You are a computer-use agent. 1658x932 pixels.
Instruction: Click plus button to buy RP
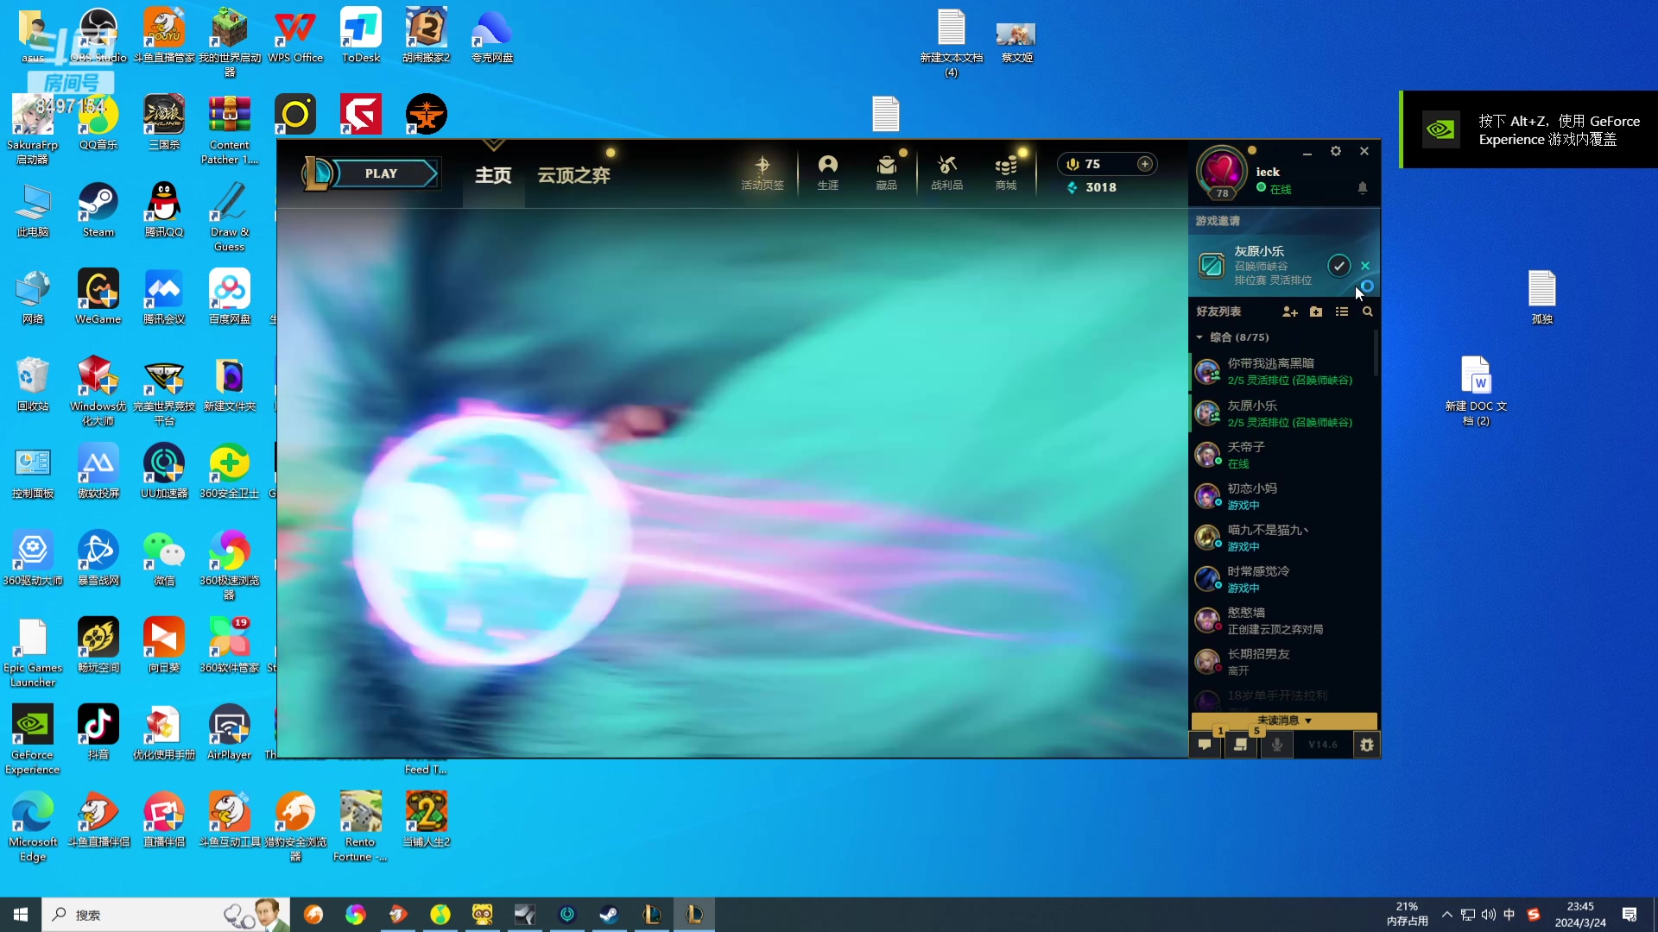tap(1145, 164)
